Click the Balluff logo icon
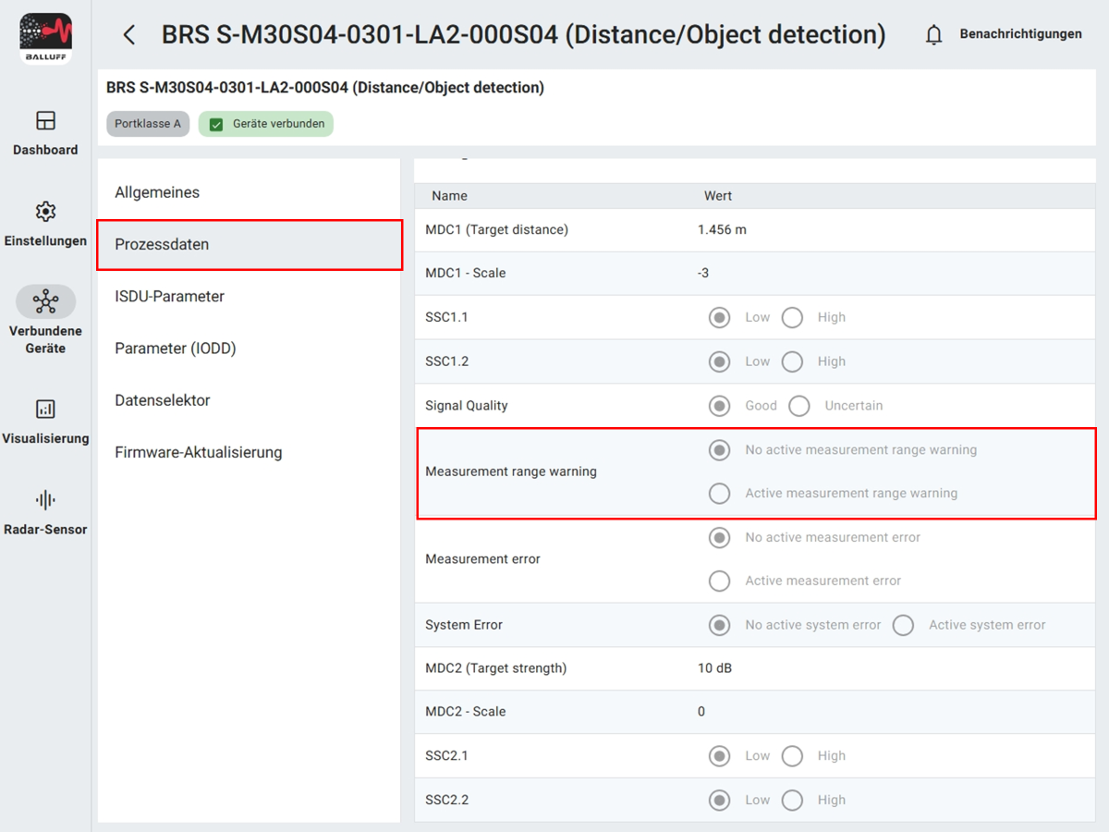Screen dimensions: 1109x832 click(x=45, y=39)
